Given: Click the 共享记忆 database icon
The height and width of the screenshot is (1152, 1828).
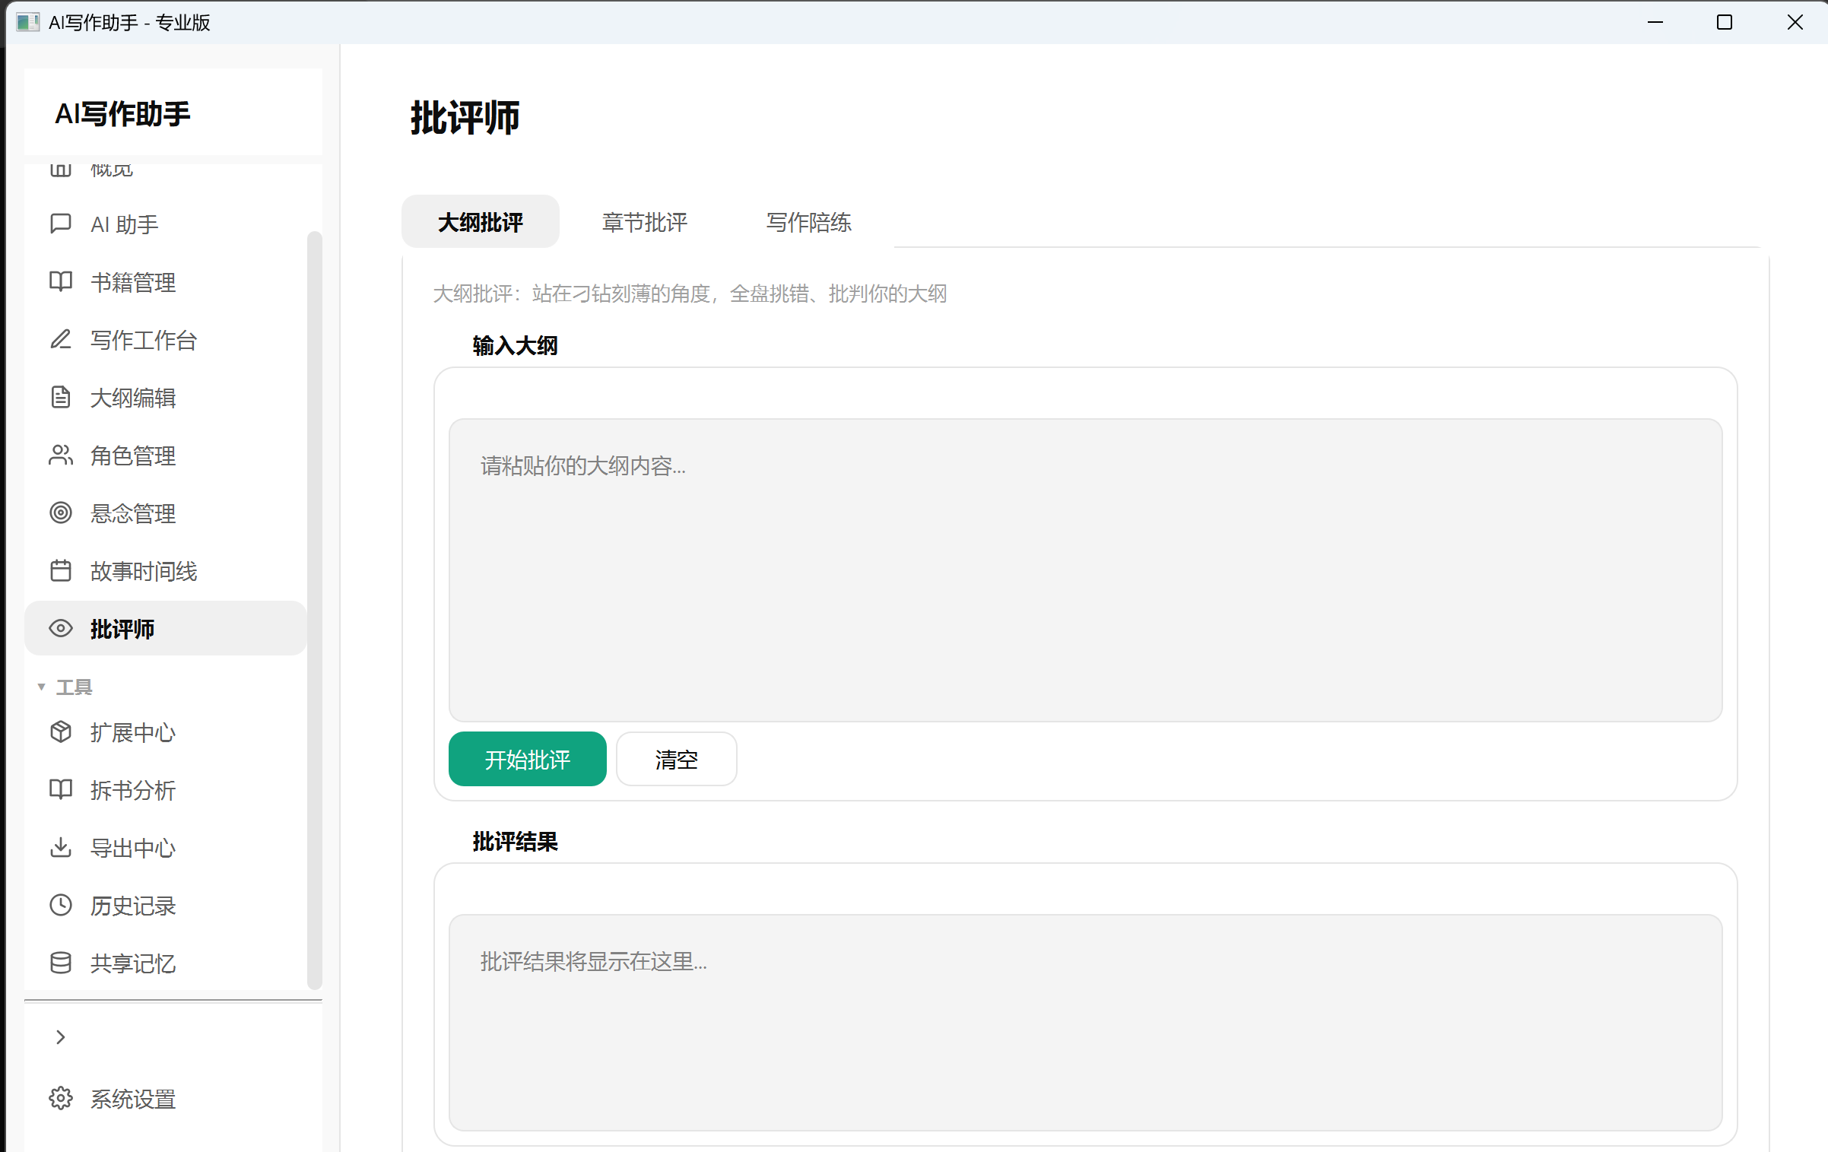Looking at the screenshot, I should coord(61,963).
